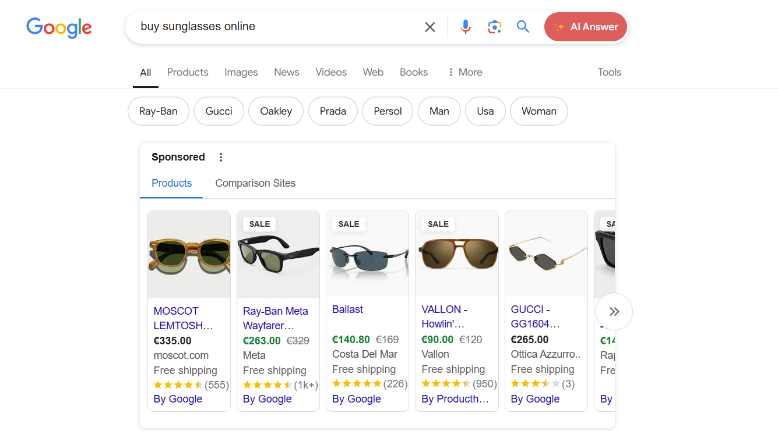
Task: Filter by Persol chip
Action: click(x=388, y=111)
